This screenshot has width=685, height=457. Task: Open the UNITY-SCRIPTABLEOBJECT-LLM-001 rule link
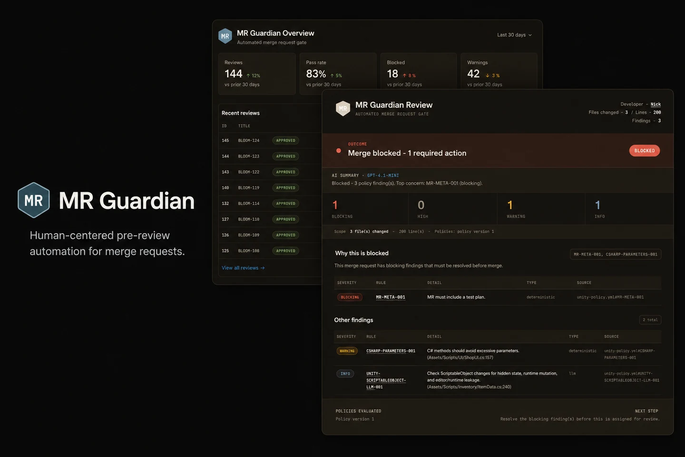pos(386,380)
